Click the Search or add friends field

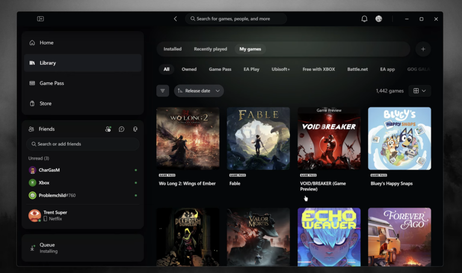tap(83, 144)
